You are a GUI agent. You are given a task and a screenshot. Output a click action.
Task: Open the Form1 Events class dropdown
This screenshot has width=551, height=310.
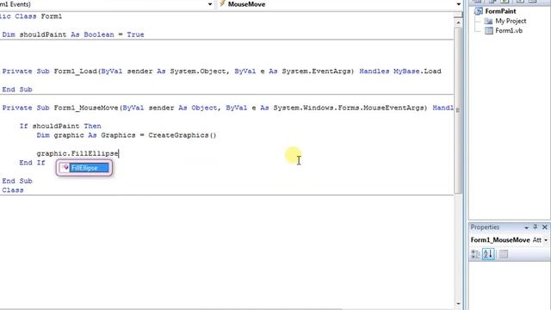pyautogui.click(x=210, y=4)
